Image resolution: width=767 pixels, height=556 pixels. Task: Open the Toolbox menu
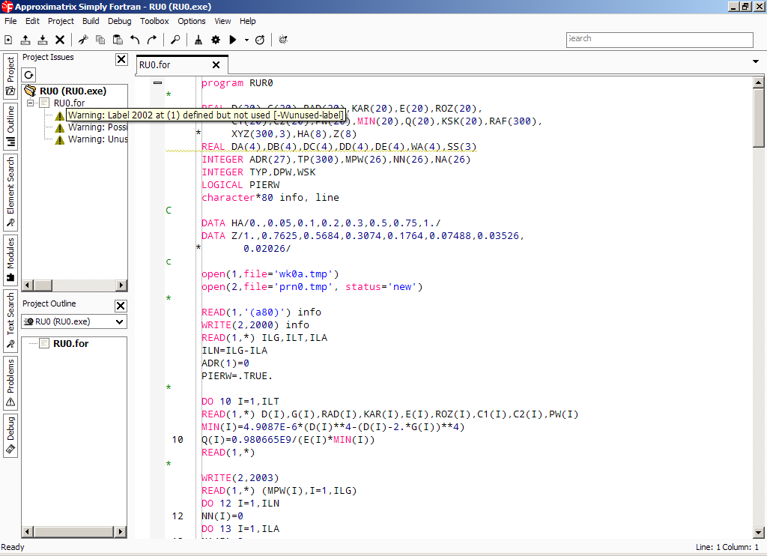pos(154,21)
